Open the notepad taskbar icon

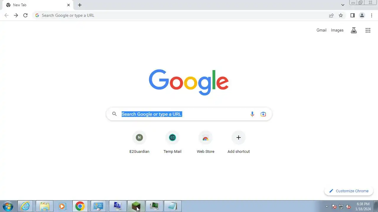172,206
